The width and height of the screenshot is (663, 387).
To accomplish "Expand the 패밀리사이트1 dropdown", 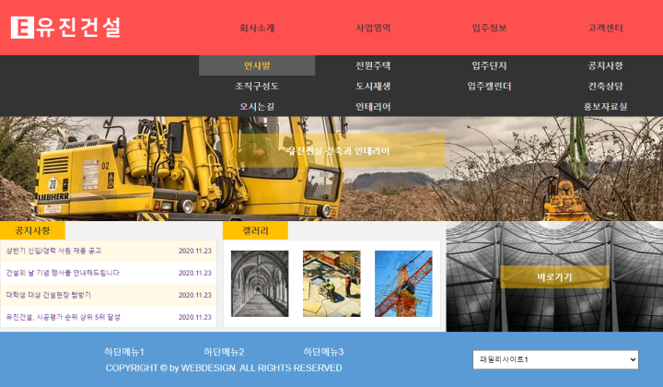I will click(x=554, y=359).
